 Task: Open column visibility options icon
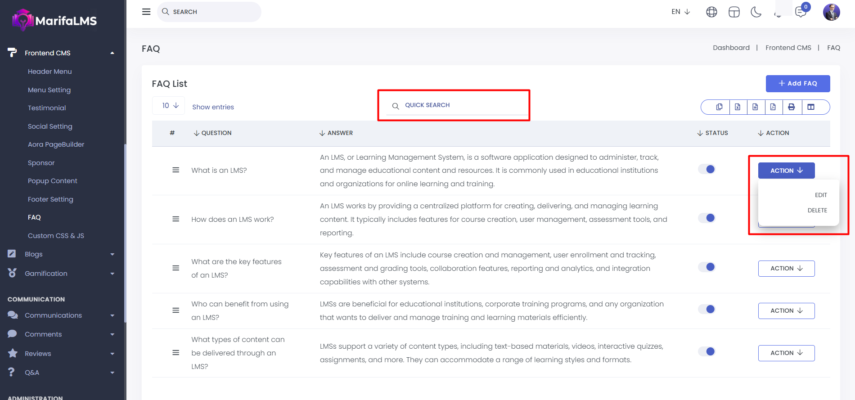point(811,107)
